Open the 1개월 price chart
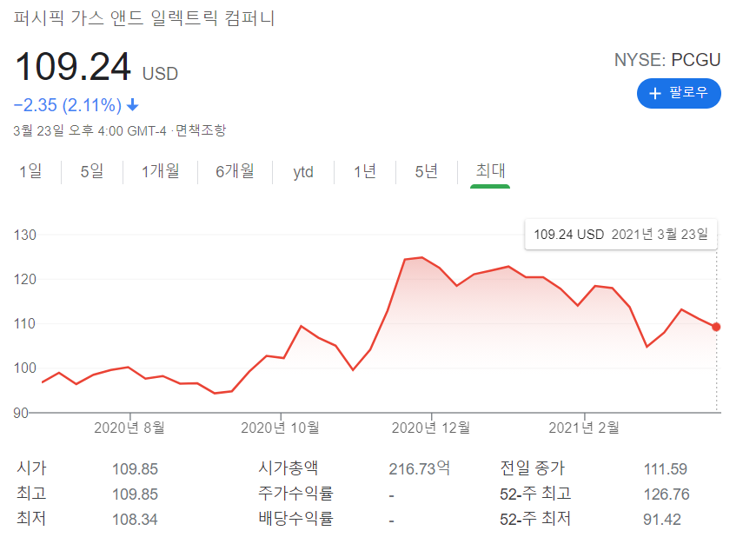The image size is (743, 544). (x=161, y=171)
